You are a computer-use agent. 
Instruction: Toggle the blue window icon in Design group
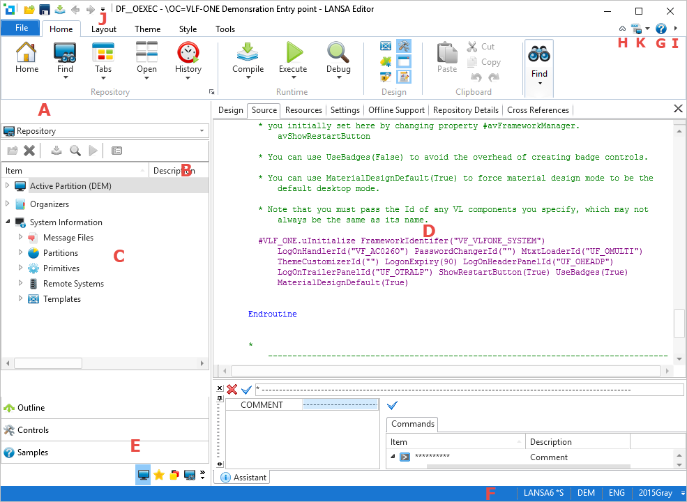(404, 61)
